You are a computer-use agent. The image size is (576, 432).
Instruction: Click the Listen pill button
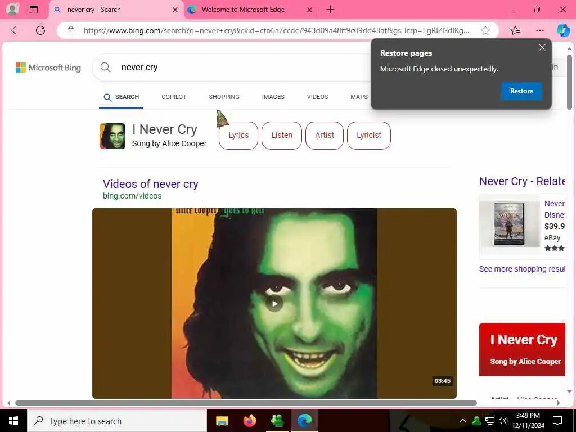[282, 135]
